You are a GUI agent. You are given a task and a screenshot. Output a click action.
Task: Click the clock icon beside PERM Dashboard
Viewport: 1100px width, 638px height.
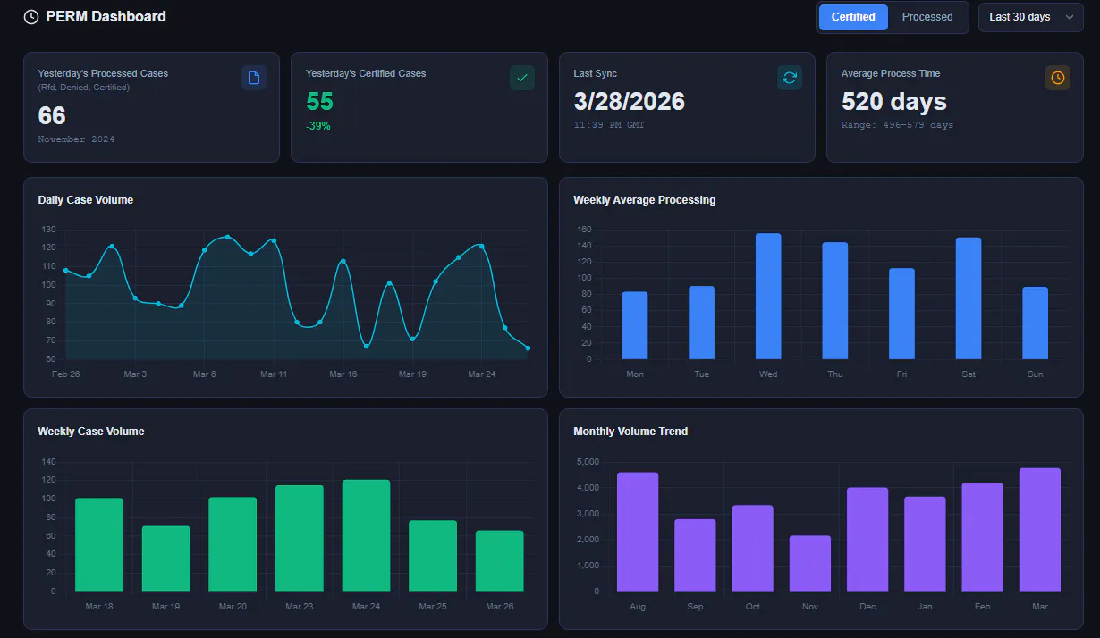click(x=31, y=16)
